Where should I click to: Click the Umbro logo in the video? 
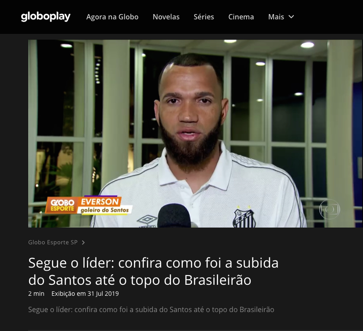point(147,221)
